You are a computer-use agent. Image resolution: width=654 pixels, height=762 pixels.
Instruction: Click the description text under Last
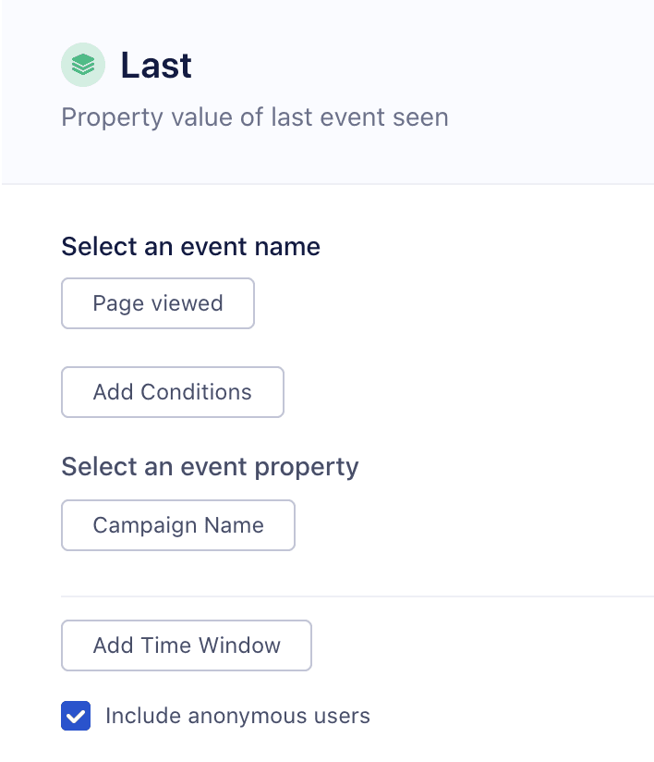point(254,117)
